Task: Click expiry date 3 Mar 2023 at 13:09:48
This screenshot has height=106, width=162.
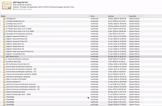Action: tap(117, 59)
